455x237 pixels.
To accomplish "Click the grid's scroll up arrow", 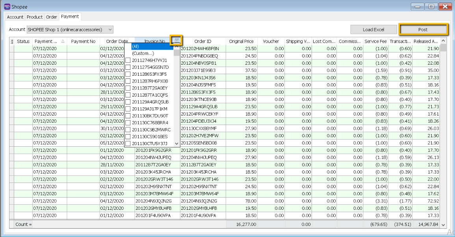I will [443, 41].
